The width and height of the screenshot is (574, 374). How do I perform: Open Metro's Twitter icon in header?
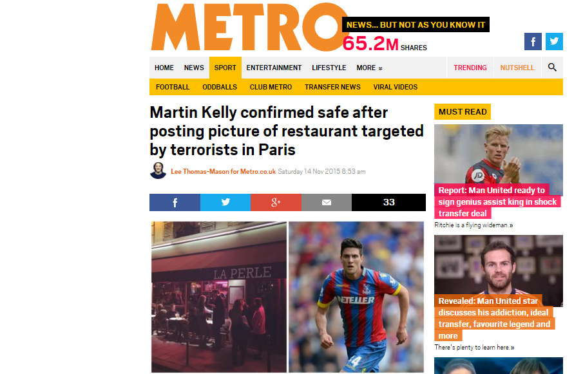554,41
